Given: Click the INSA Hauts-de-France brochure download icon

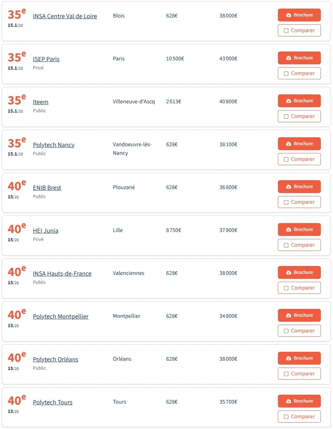Looking at the screenshot, I should (289, 273).
